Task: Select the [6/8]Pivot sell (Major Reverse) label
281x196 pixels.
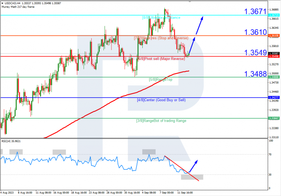Action: 161,59
